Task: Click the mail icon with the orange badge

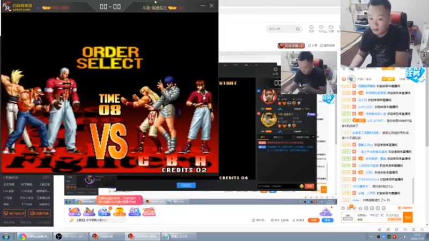Action: click(x=349, y=208)
